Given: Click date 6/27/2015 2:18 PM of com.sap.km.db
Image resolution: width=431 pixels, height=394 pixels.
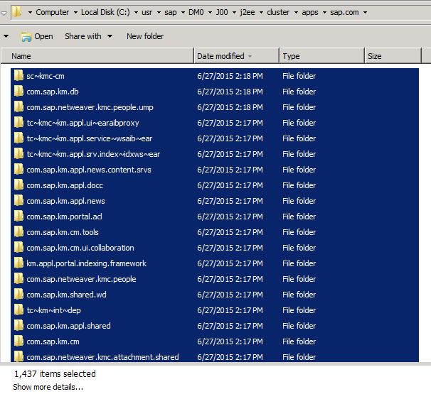Looking at the screenshot, I should click(x=230, y=92).
